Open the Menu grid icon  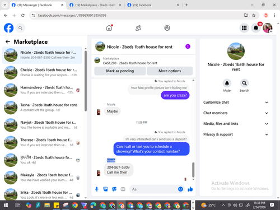[x=244, y=28]
